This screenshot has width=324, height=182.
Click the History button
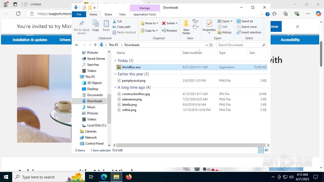tap(225, 32)
